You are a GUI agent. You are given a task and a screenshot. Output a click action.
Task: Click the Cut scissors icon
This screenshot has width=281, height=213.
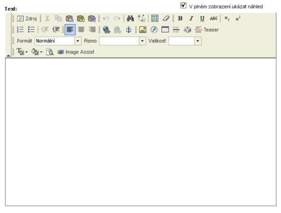[47, 19]
